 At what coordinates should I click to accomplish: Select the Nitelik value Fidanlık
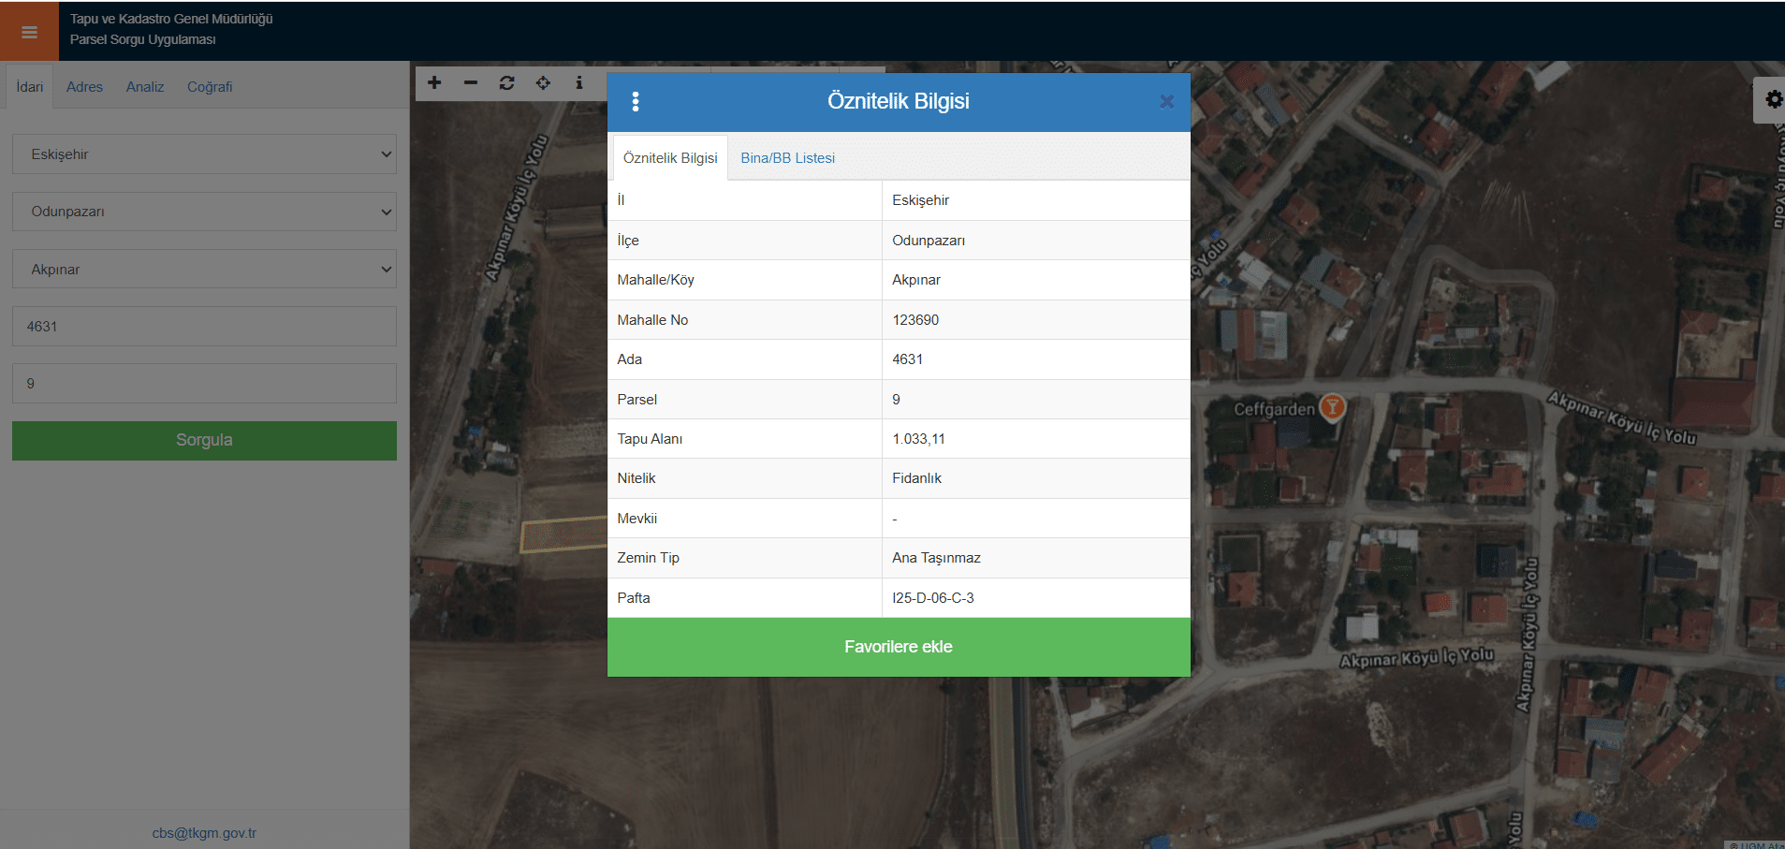click(x=916, y=478)
